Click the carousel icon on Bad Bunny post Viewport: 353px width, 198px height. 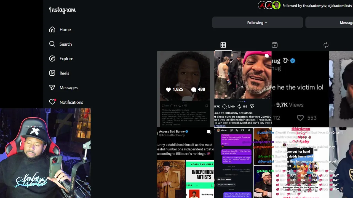(209, 132)
